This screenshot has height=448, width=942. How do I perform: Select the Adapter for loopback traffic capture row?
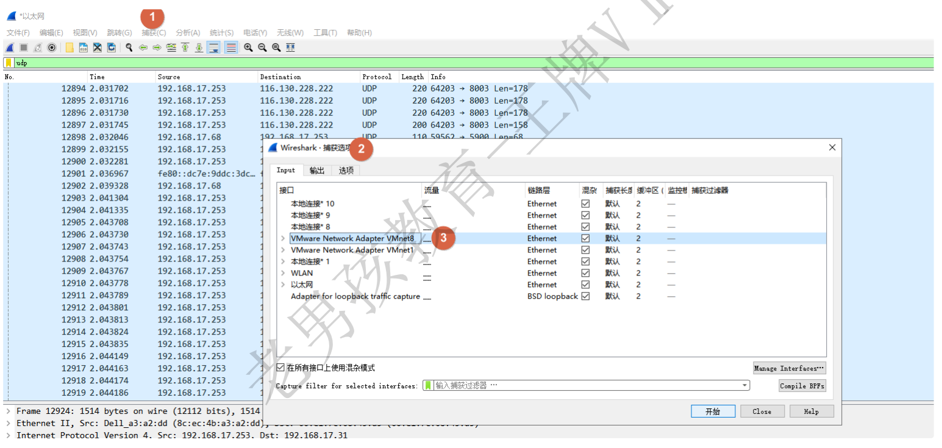(x=551, y=296)
